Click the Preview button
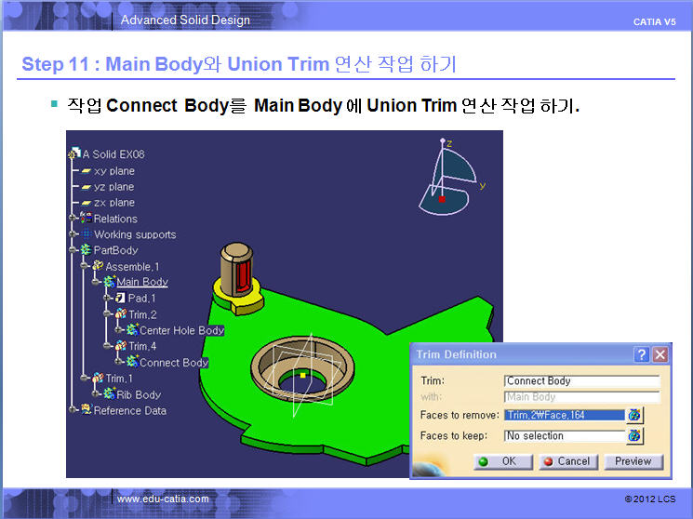 (x=633, y=461)
